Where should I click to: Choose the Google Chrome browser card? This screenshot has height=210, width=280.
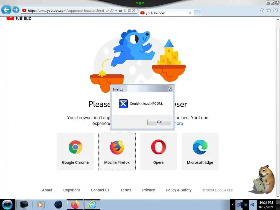point(75,151)
